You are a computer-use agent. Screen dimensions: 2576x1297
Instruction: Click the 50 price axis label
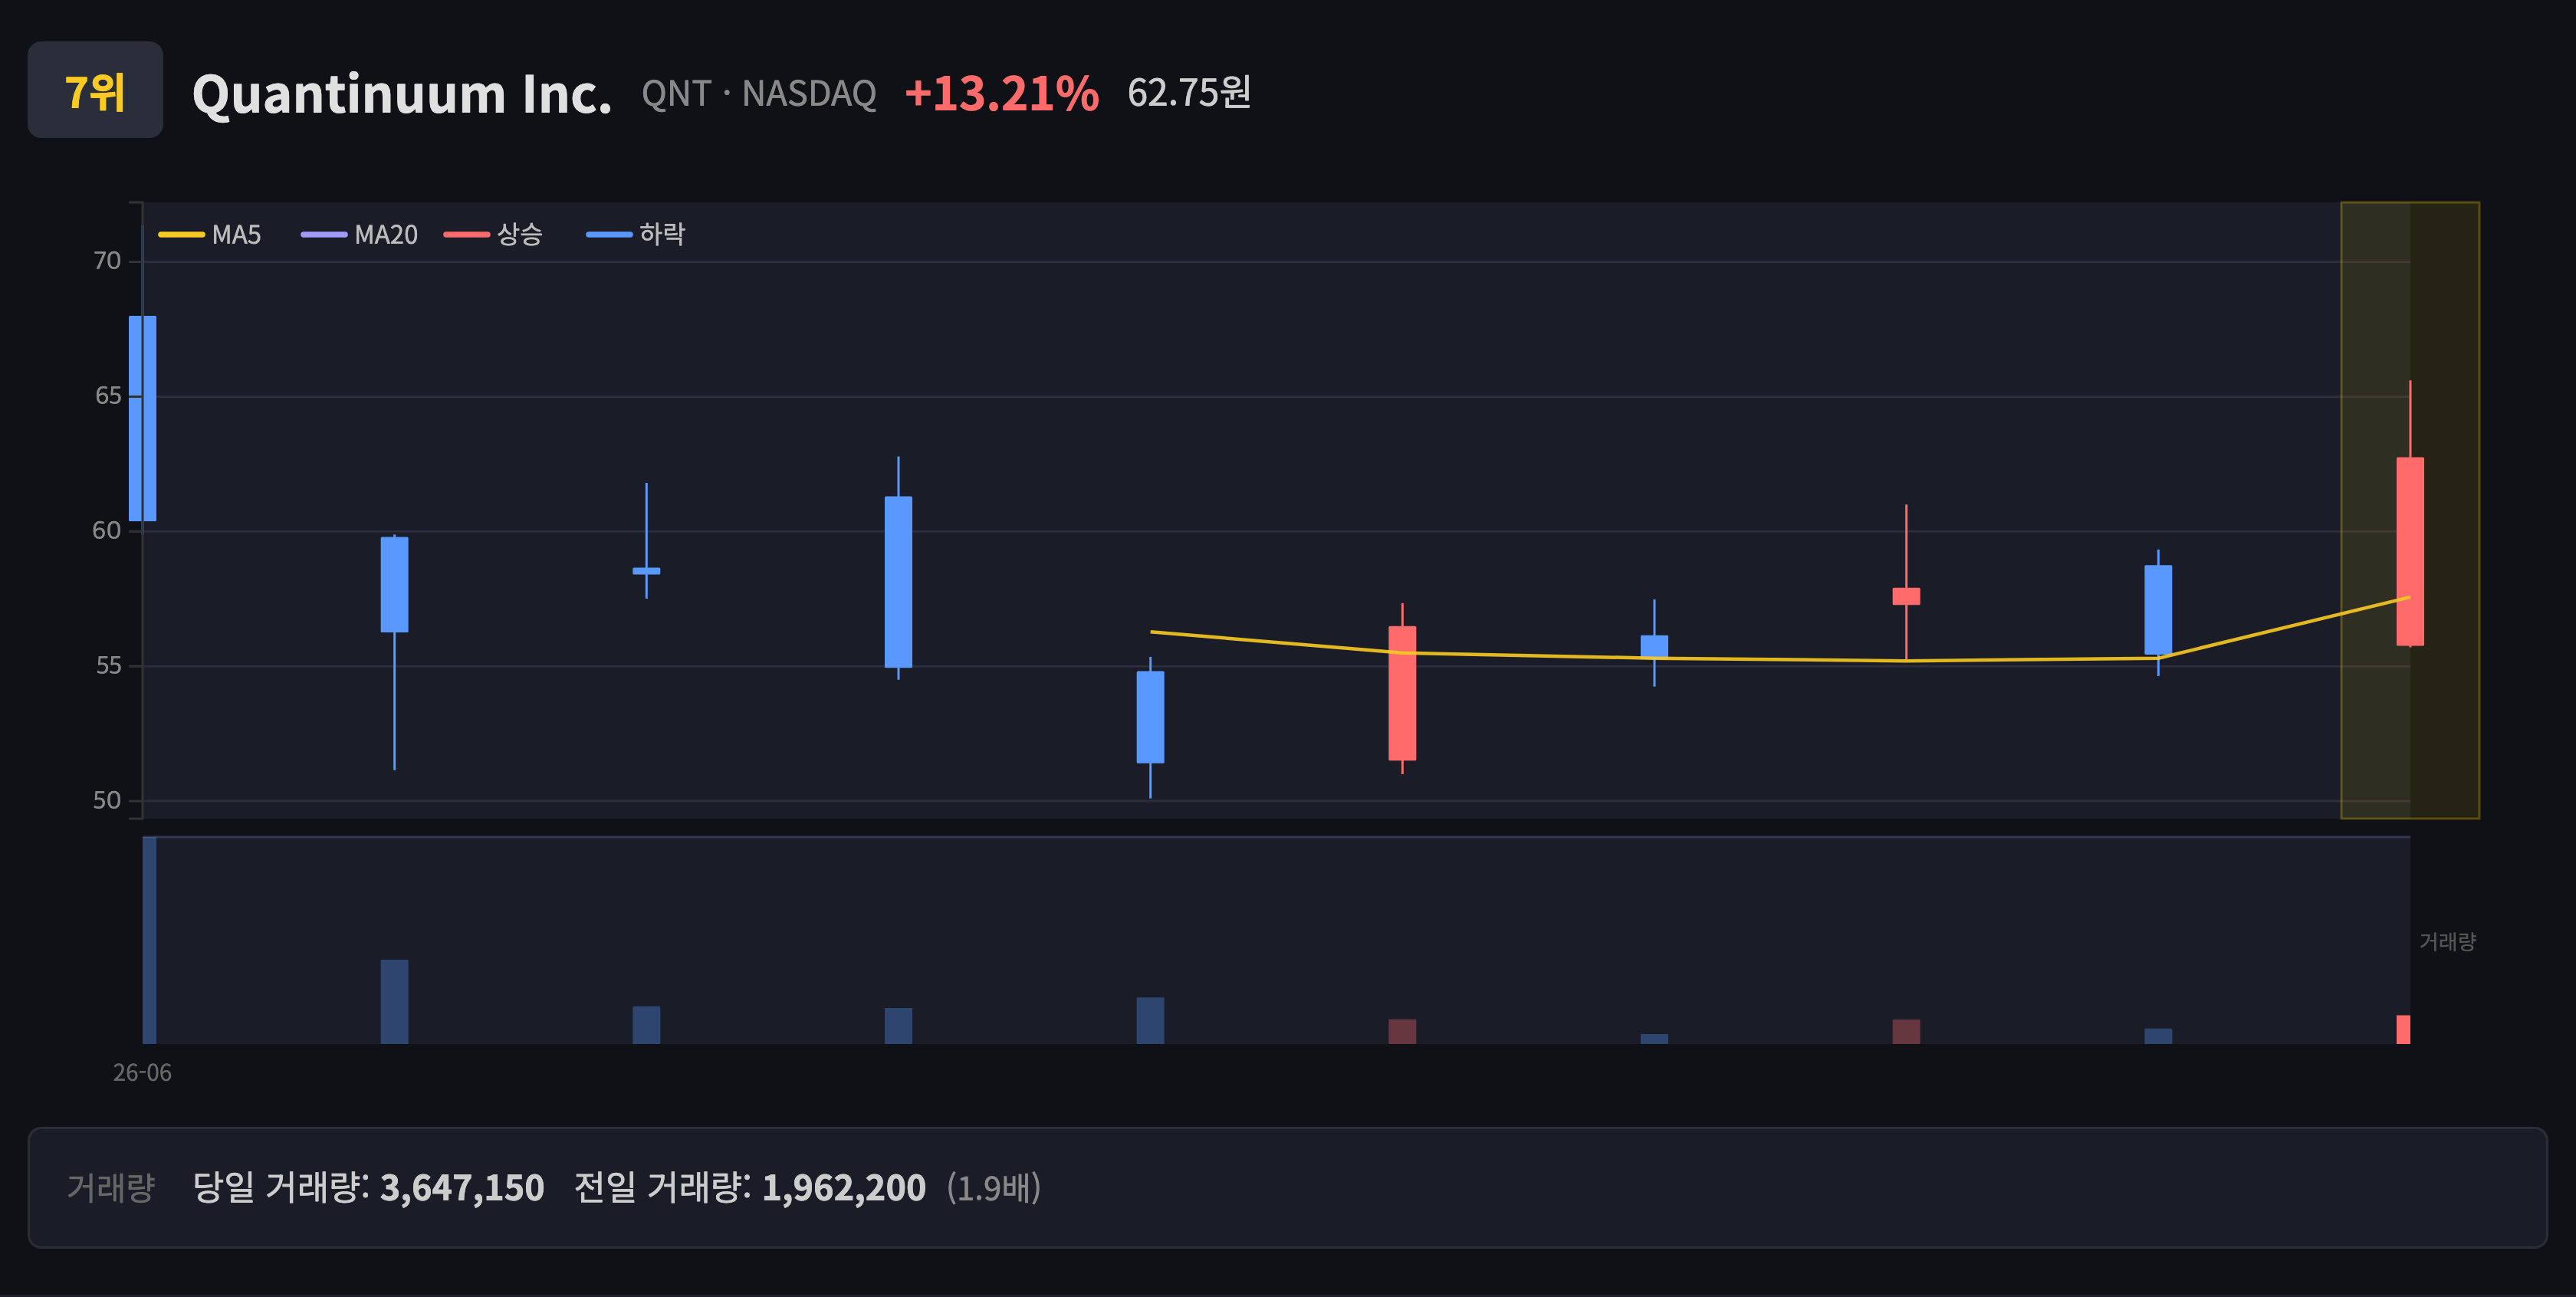click(107, 801)
